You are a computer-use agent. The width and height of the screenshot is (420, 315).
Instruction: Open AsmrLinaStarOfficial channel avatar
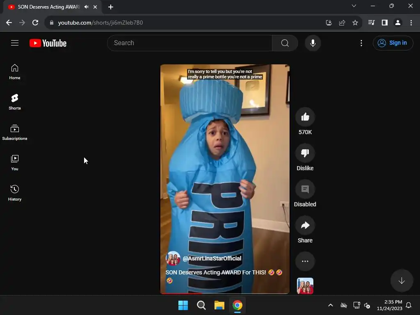click(173, 258)
